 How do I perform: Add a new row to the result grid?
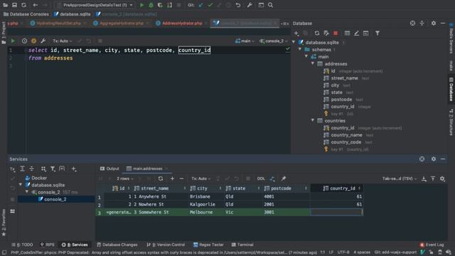pyautogui.click(x=172, y=178)
